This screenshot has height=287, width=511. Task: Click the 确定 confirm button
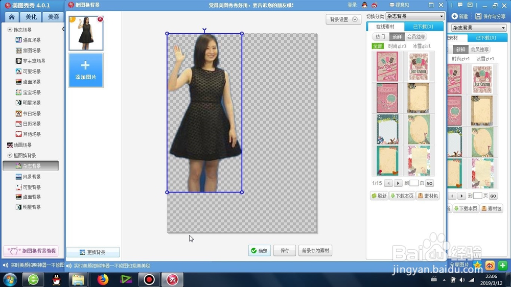[260, 251]
